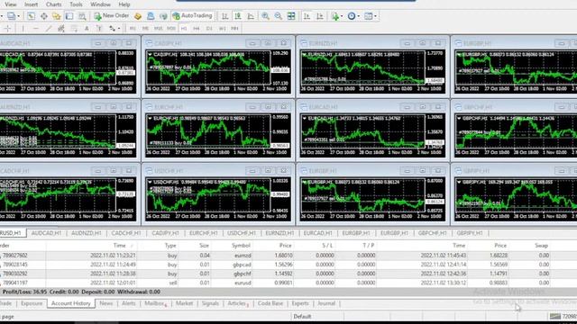The height and width of the screenshot is (324, 577).
Task: Open the Profiles toolbar icon
Action: pos(11,16)
